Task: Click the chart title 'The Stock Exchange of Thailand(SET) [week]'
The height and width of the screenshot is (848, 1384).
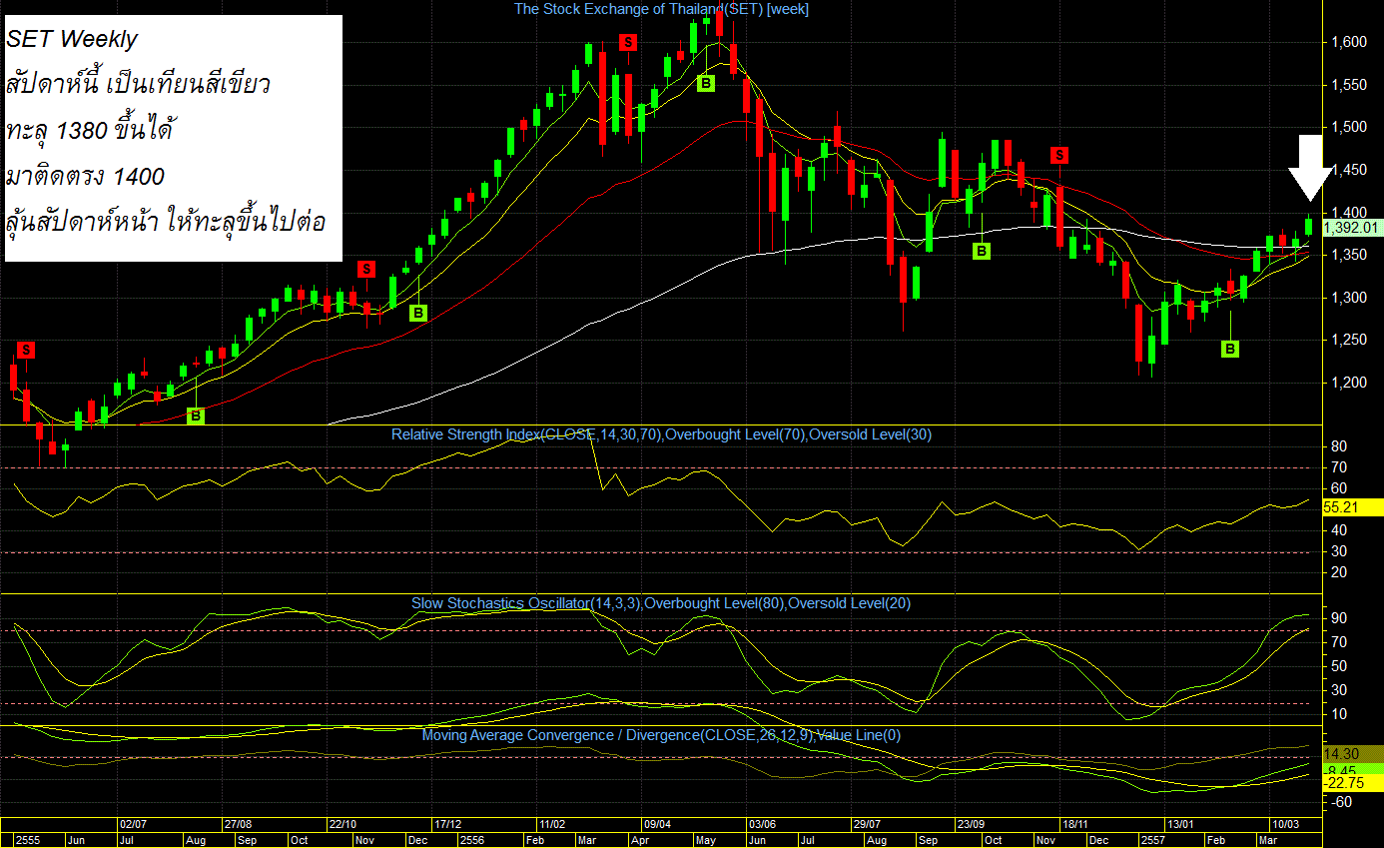Action: coord(661,9)
